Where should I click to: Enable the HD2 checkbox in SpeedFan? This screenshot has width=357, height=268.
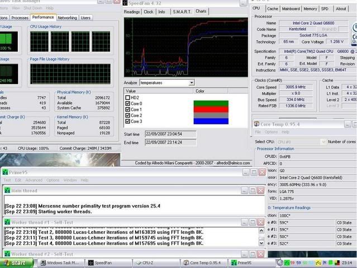click(x=128, y=97)
